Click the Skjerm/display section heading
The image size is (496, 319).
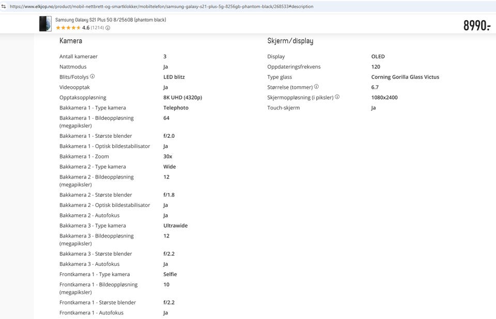point(290,41)
